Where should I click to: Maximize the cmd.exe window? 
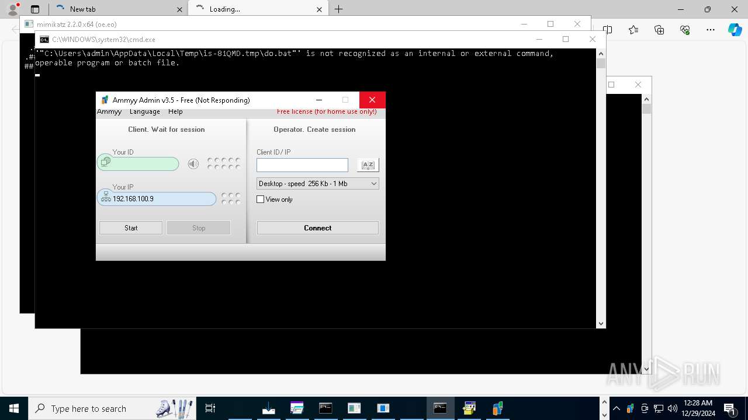click(x=566, y=40)
